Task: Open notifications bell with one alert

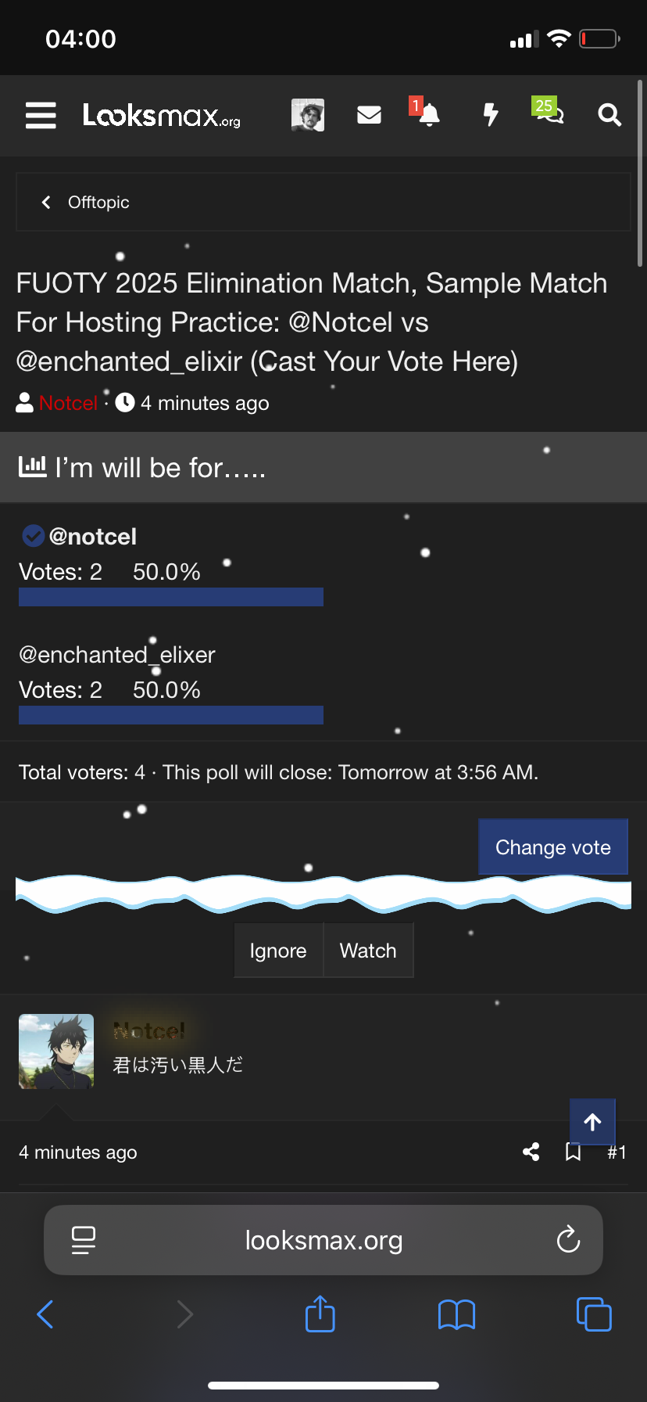Action: 428,115
